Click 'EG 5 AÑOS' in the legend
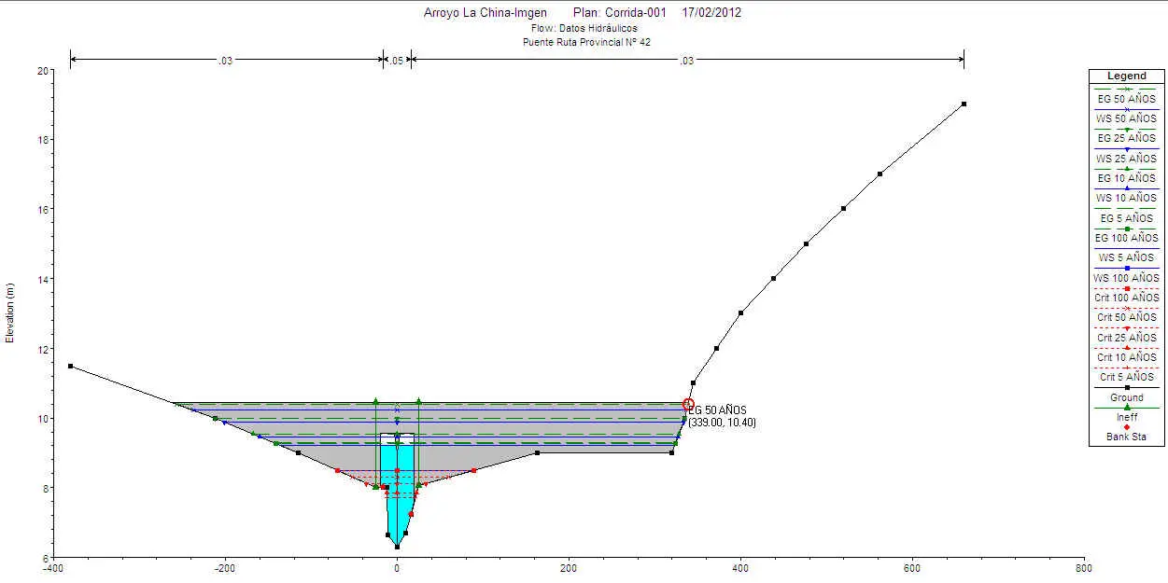Image resolution: width=1168 pixels, height=583 pixels. click(1126, 218)
